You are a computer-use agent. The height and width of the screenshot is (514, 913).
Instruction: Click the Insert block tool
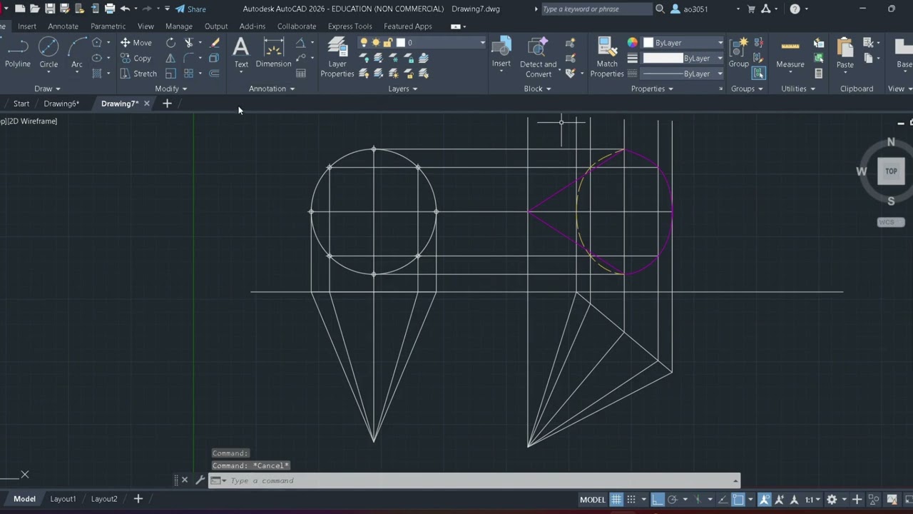coord(501,54)
